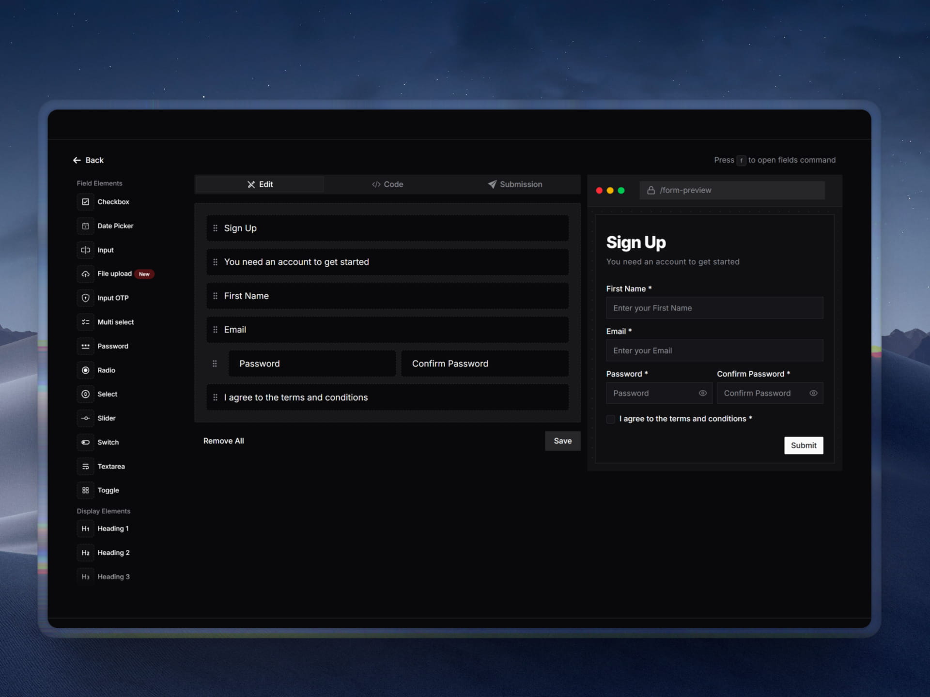Screen dimensions: 930x697
Task: Show Confirm Password using its eye icon
Action: (813, 393)
